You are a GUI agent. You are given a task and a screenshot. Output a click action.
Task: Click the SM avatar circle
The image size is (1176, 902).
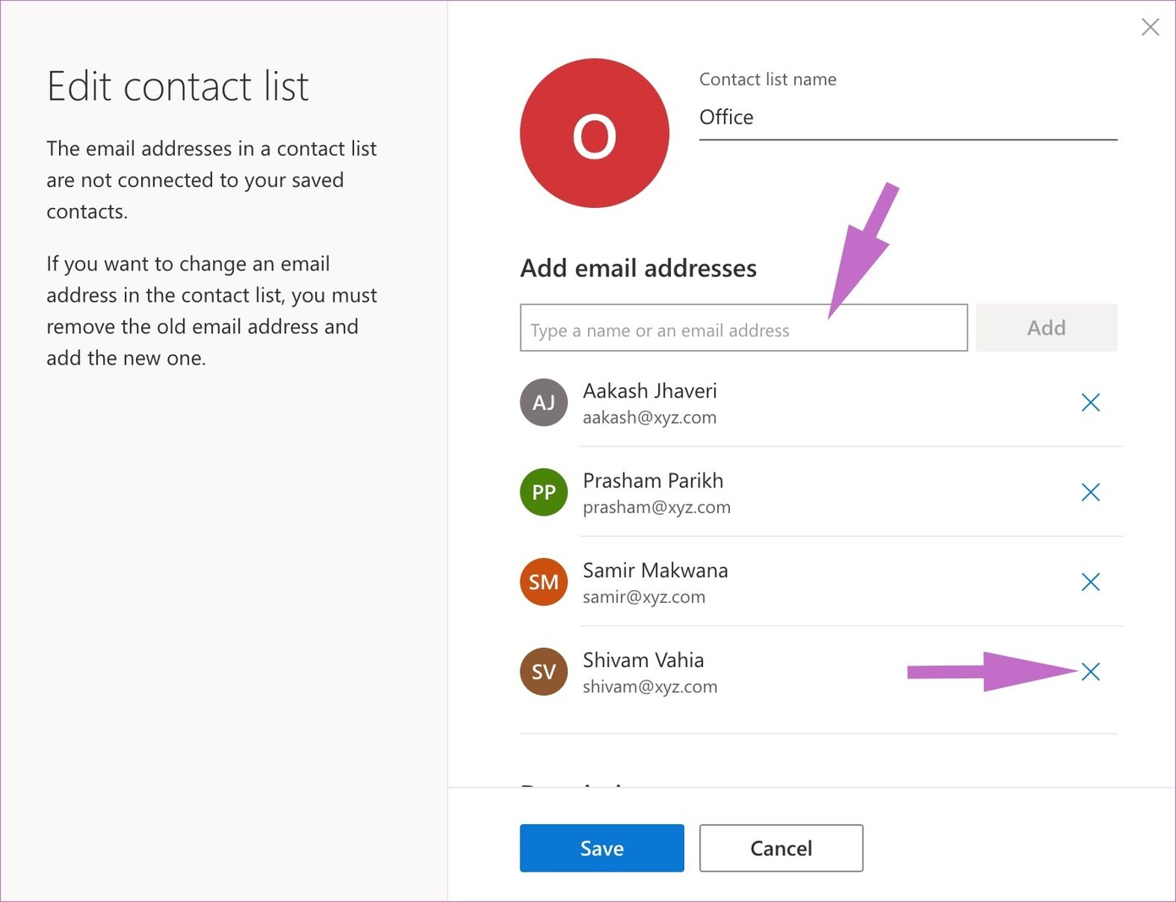(543, 582)
